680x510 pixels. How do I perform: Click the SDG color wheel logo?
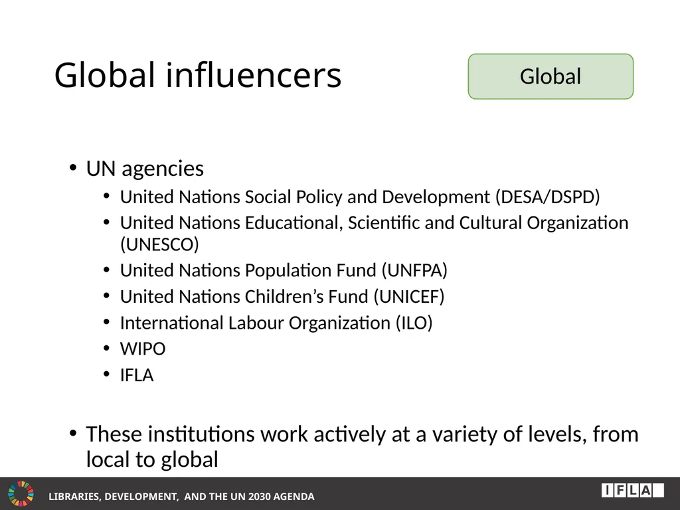[x=21, y=493]
